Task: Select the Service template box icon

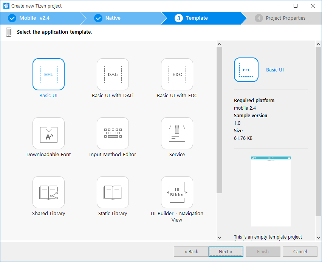Action: tap(177, 133)
